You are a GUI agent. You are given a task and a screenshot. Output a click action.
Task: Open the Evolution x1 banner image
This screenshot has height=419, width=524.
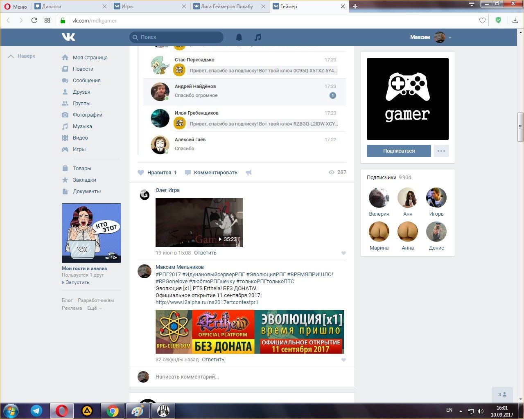click(x=250, y=332)
